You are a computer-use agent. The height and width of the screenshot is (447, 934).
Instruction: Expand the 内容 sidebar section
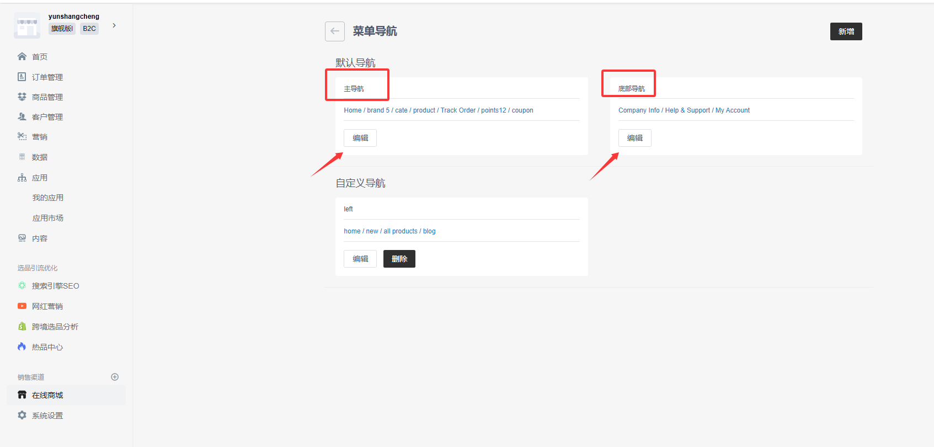coord(40,238)
